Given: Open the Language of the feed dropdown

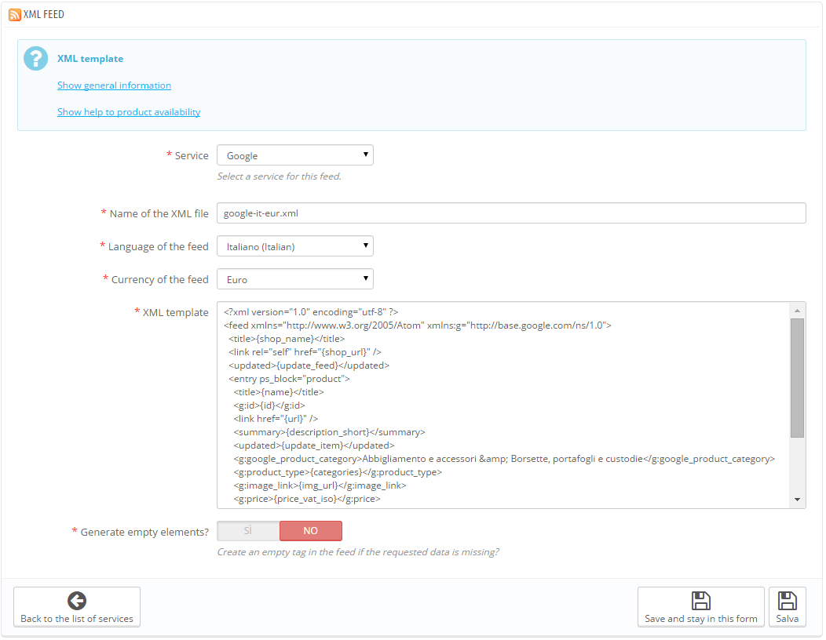Looking at the screenshot, I should pyautogui.click(x=294, y=245).
